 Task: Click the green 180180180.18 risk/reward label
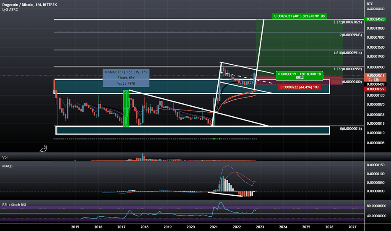[299, 76]
